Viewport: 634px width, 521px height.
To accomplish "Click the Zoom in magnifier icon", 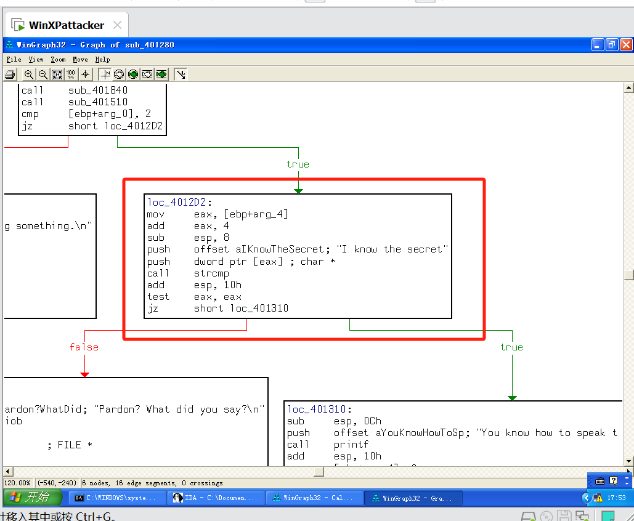I will coord(28,75).
